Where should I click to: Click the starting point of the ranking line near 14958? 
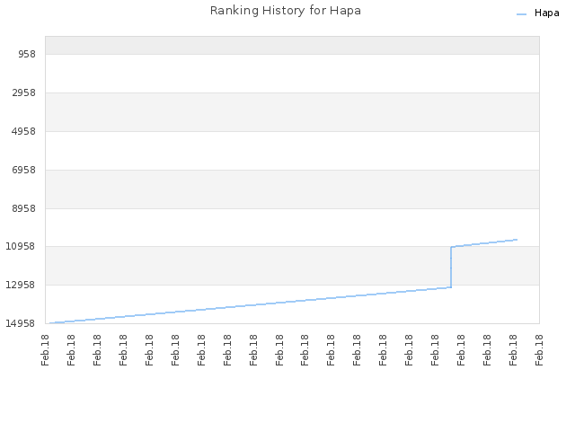50,323
